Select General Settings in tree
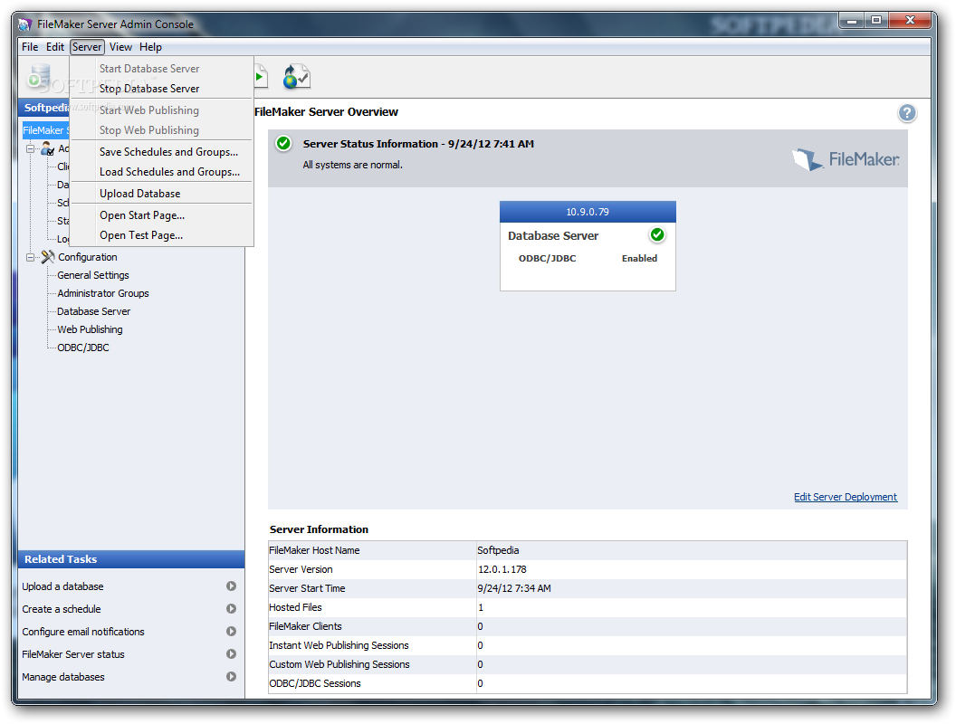This screenshot has width=956, height=724. pos(93,275)
